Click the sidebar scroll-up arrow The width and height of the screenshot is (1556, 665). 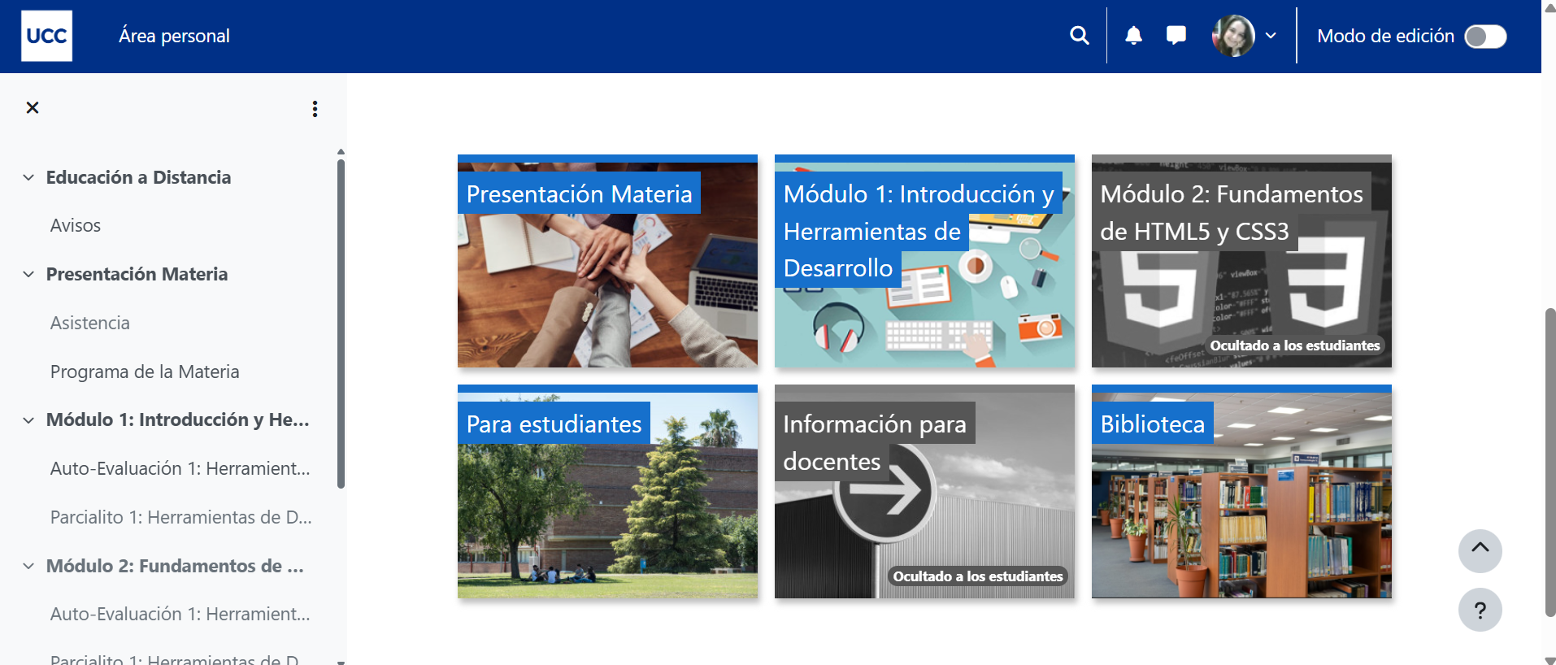[341, 152]
